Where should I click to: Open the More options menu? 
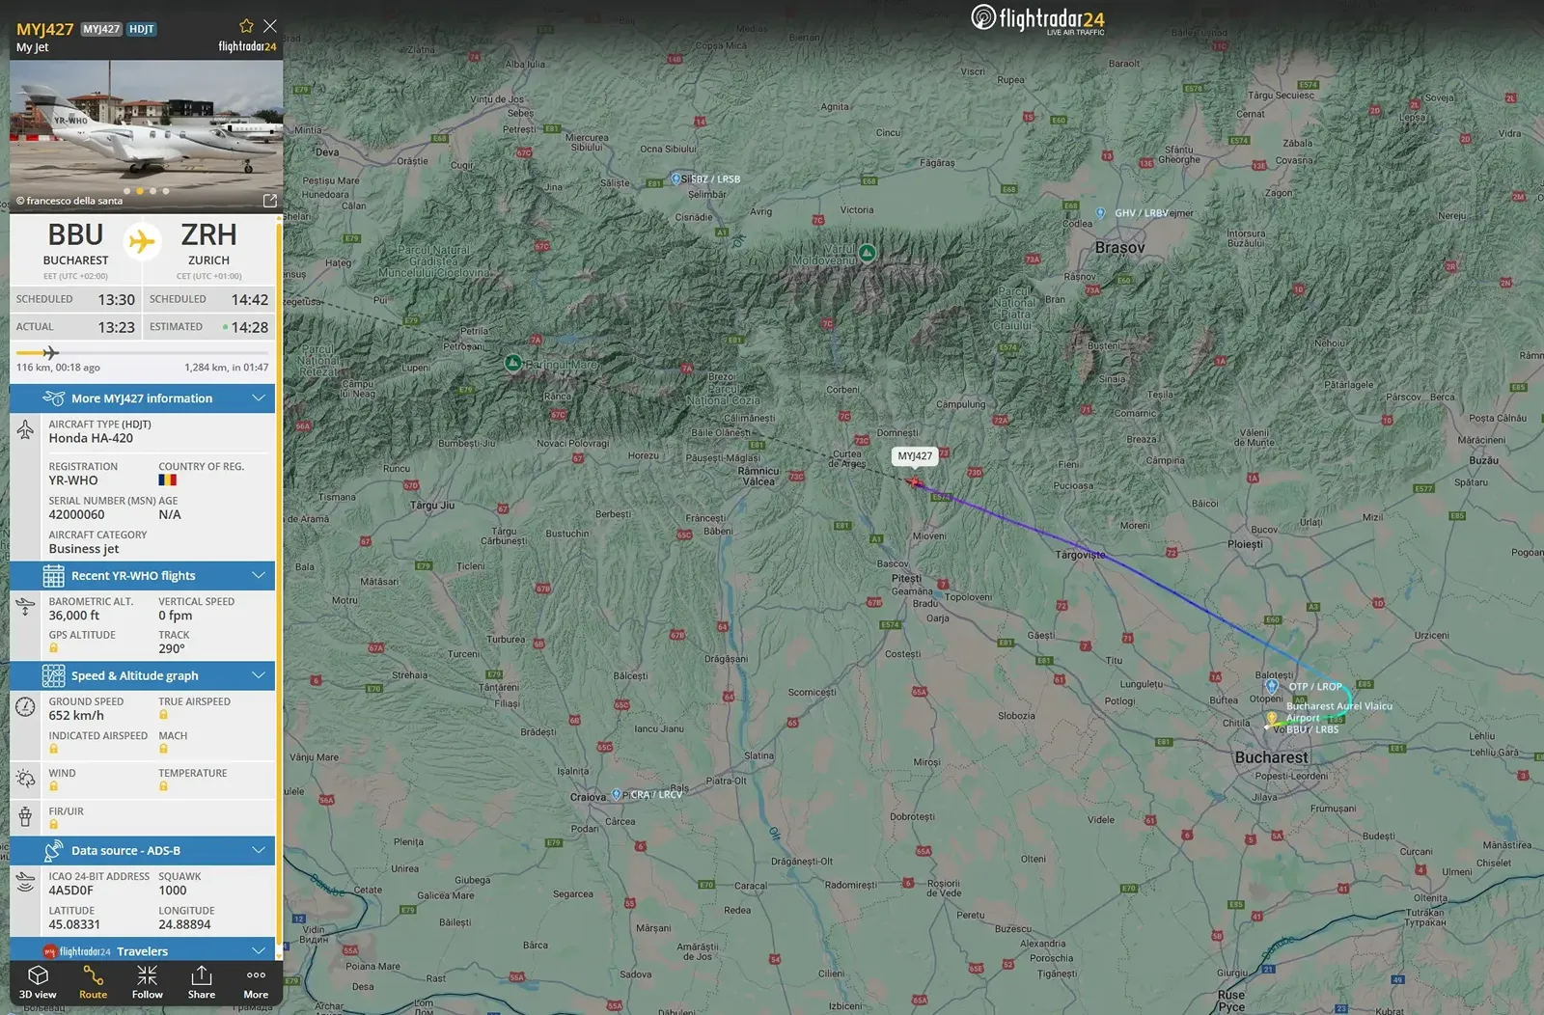click(x=256, y=982)
